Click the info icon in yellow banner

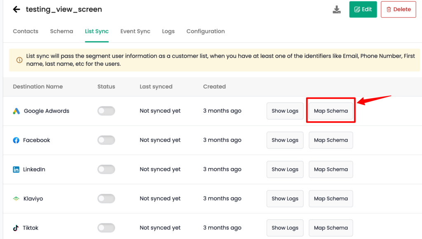[19, 60]
